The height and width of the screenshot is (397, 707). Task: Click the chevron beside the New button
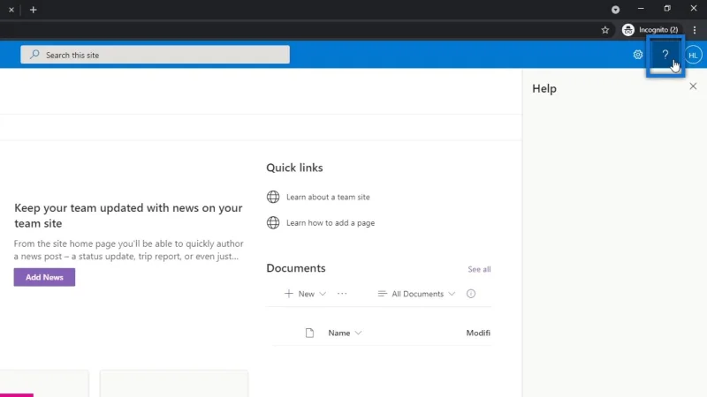pyautogui.click(x=323, y=294)
